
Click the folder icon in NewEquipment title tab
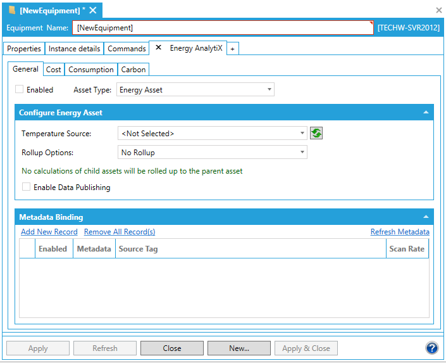[x=12, y=10]
